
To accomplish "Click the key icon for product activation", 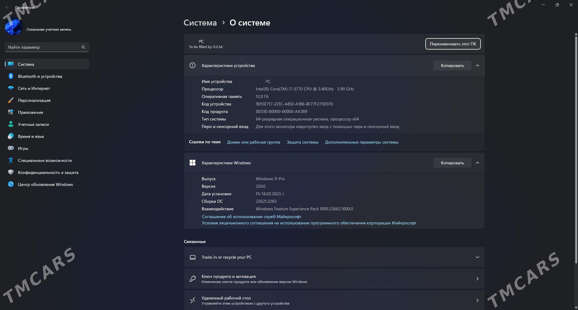I will point(193,279).
